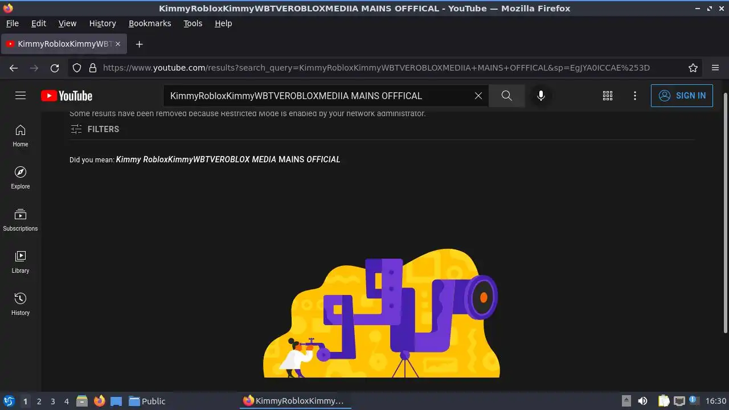Open Subscriptions in the sidebar
The height and width of the screenshot is (410, 729).
pyautogui.click(x=21, y=220)
